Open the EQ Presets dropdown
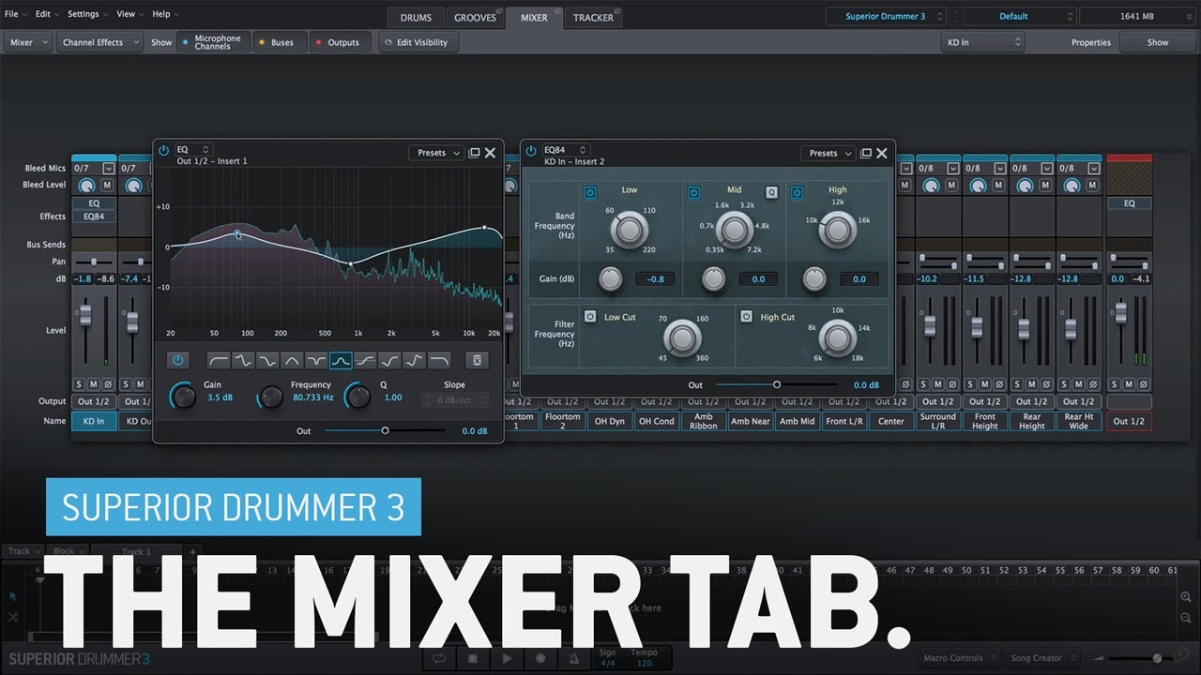1201x675 pixels. pyautogui.click(x=437, y=153)
